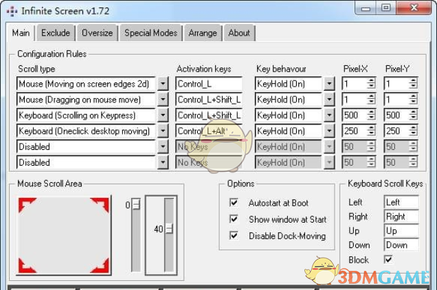Click the Left scroll key field
Screen dimensions: 437x290
coord(401,202)
